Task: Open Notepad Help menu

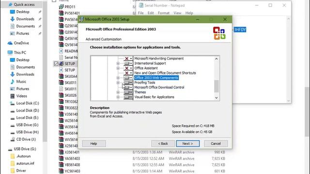Action: [189, 13]
